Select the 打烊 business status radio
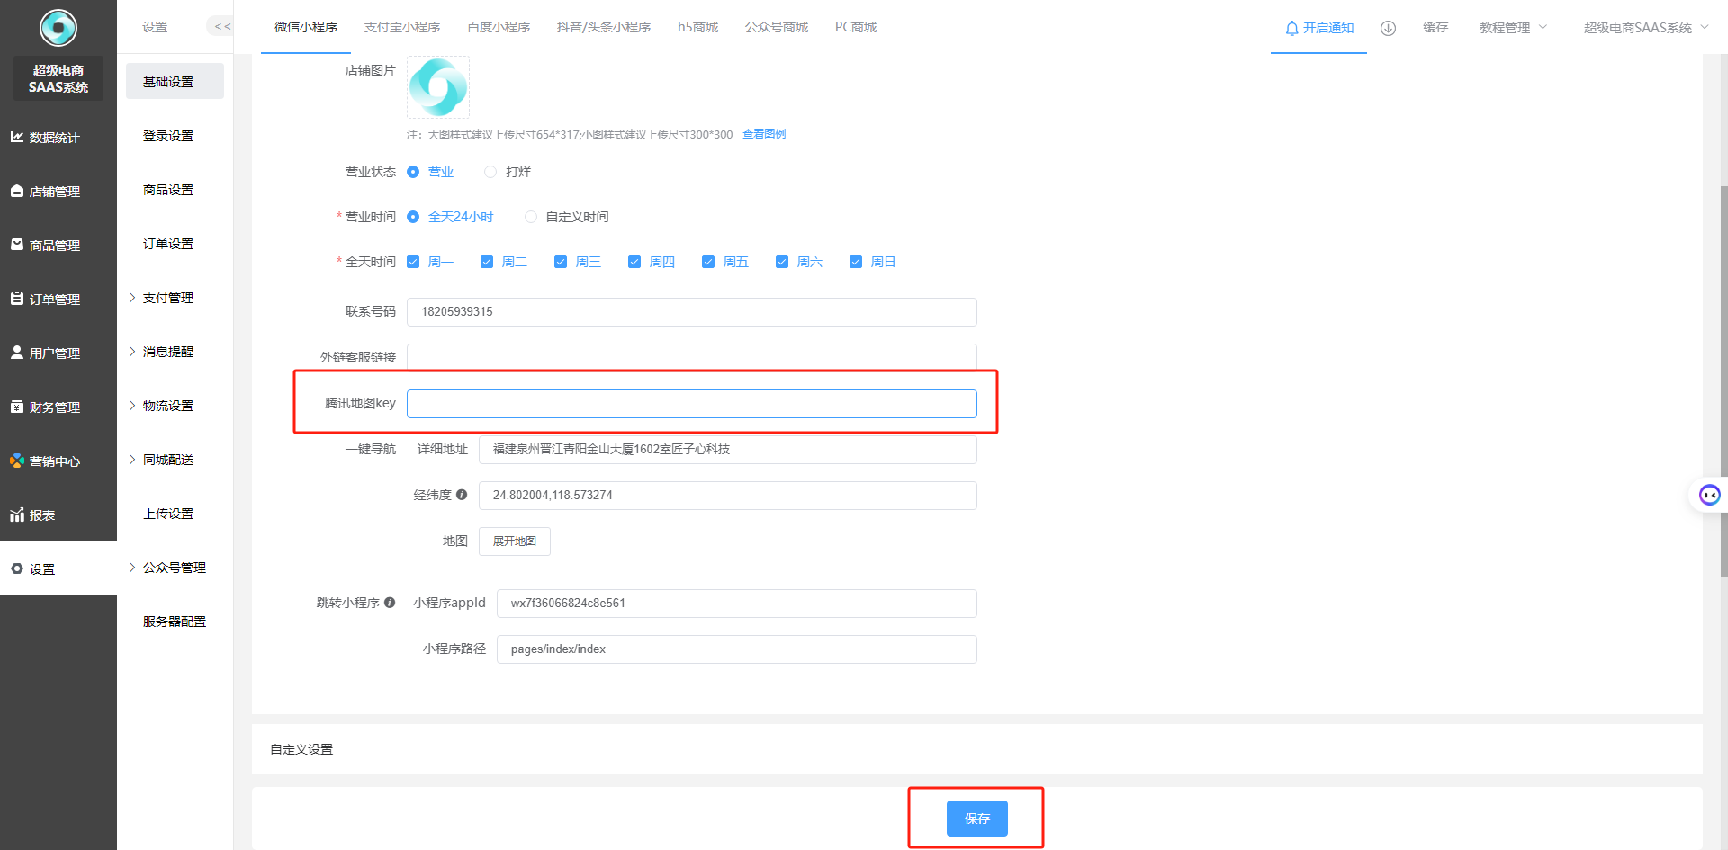The image size is (1728, 850). (x=490, y=172)
